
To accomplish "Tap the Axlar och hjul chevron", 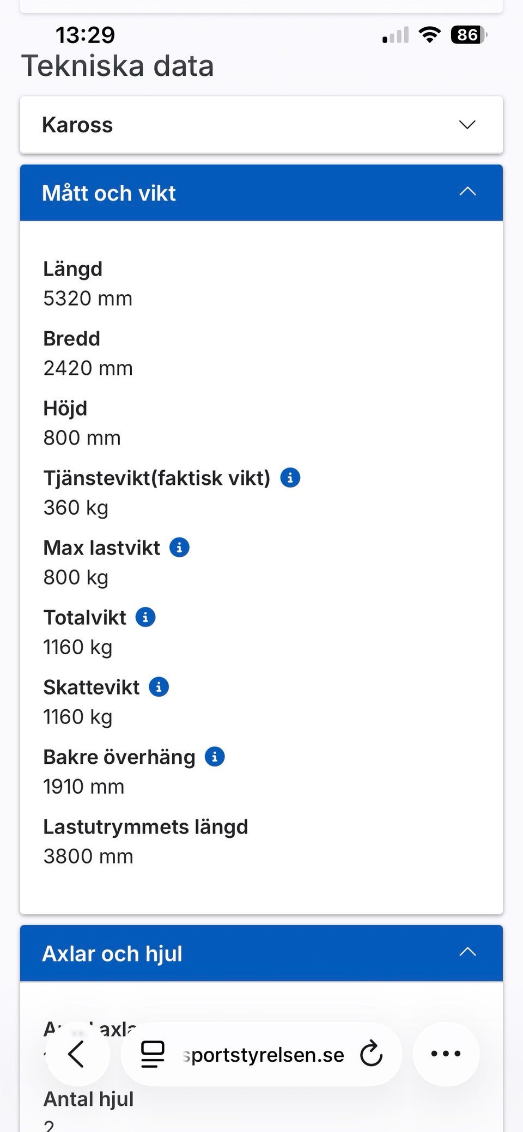I will point(467,952).
